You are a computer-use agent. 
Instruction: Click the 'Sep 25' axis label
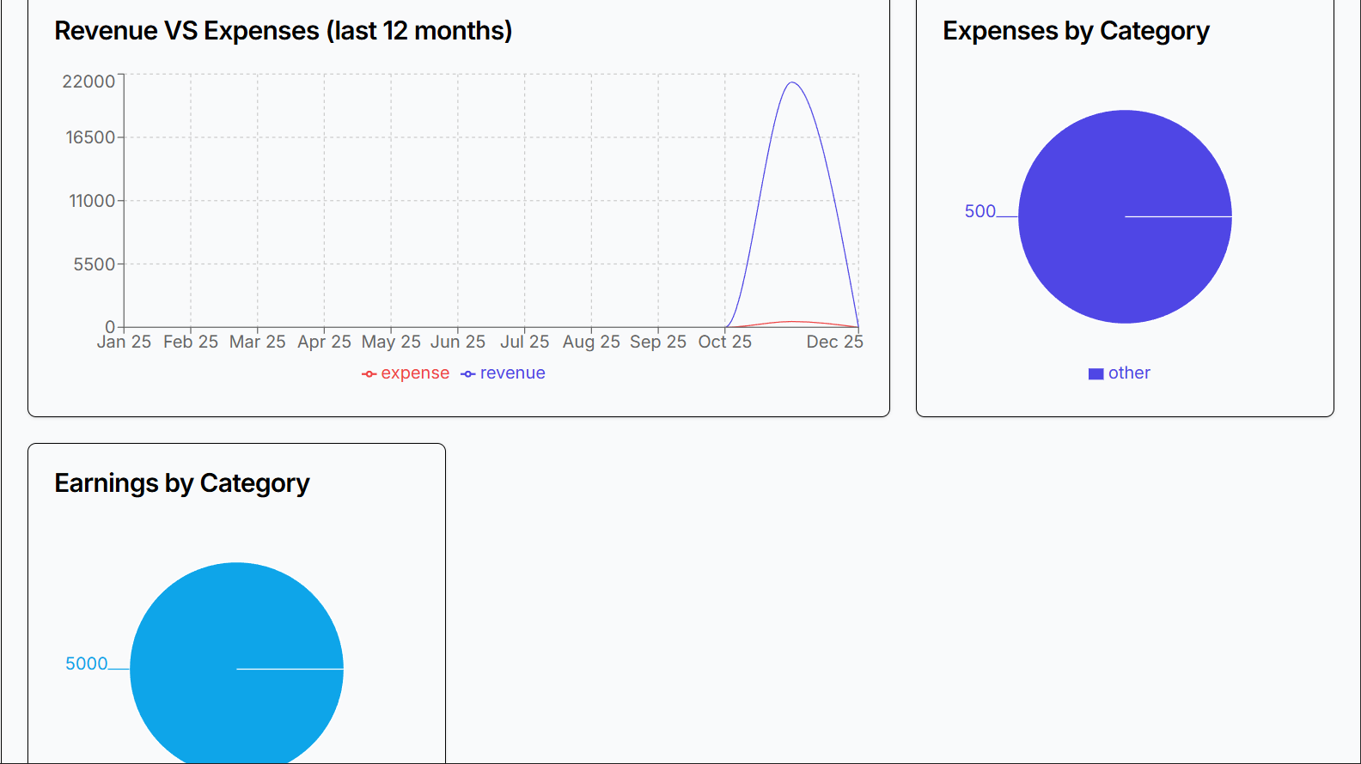pos(658,342)
